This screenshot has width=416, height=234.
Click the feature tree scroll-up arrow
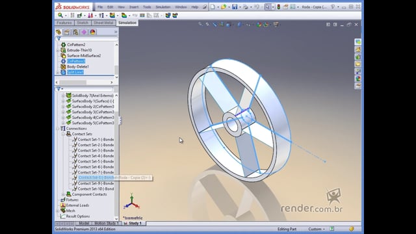pyautogui.click(x=116, y=45)
